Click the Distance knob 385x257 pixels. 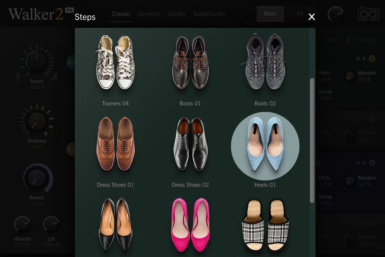pyautogui.click(x=37, y=121)
